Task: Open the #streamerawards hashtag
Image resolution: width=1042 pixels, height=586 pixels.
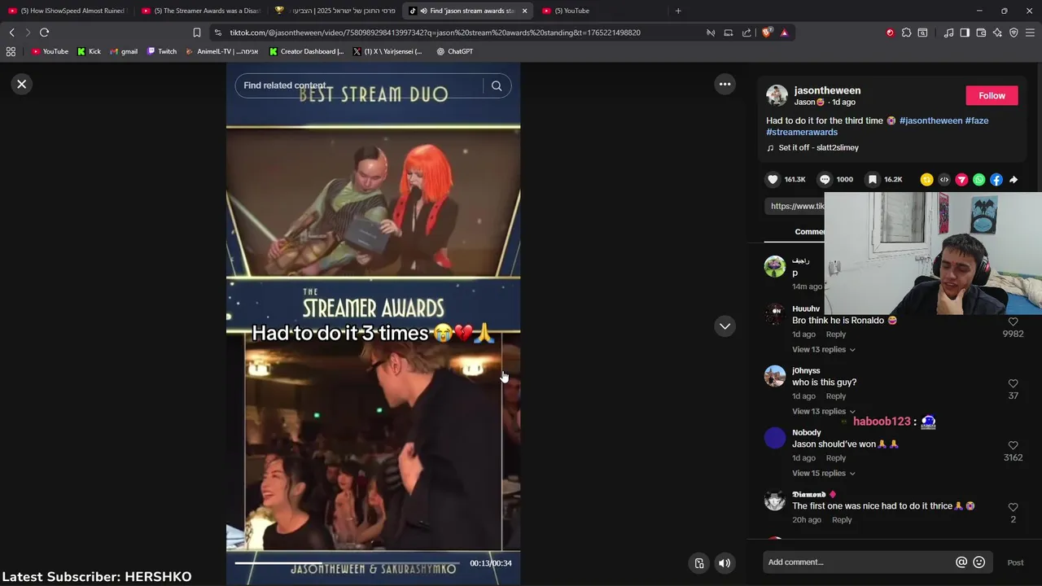Action: pos(802,132)
